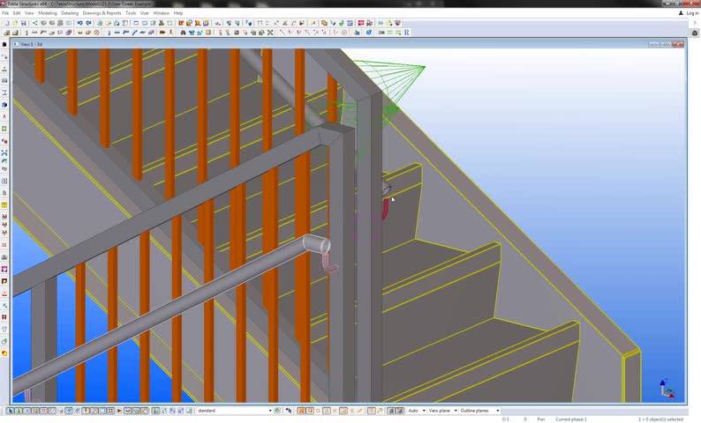This screenshot has width=701, height=423.
Task: Open the File menu
Action: [5, 13]
